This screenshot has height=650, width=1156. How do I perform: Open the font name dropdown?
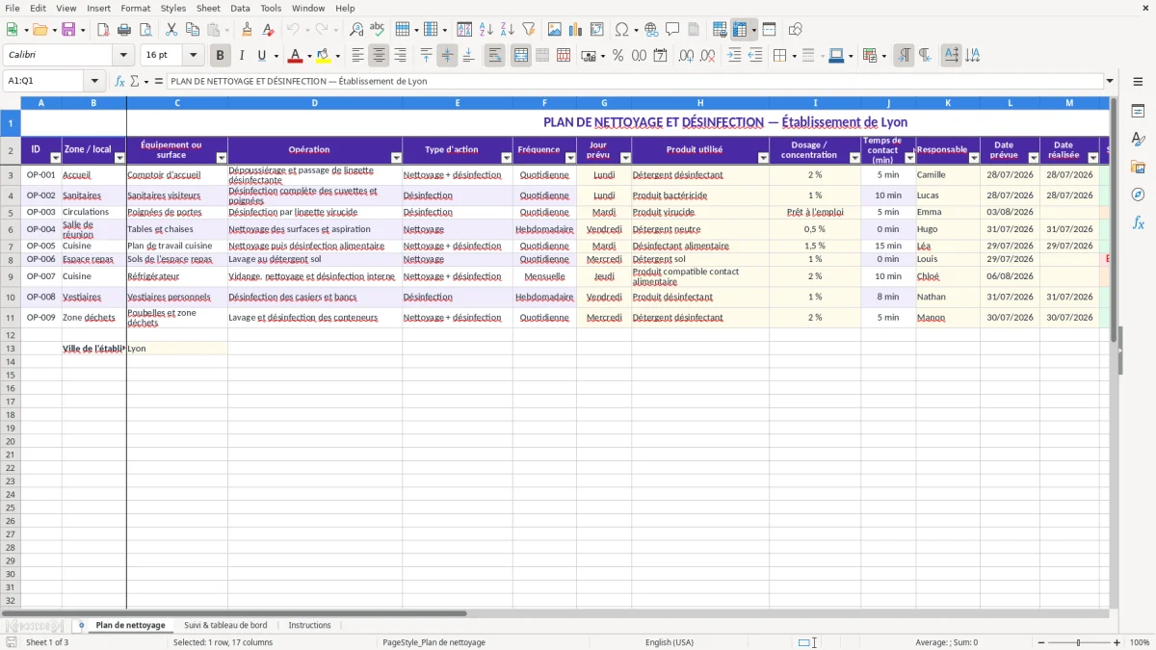(x=123, y=56)
